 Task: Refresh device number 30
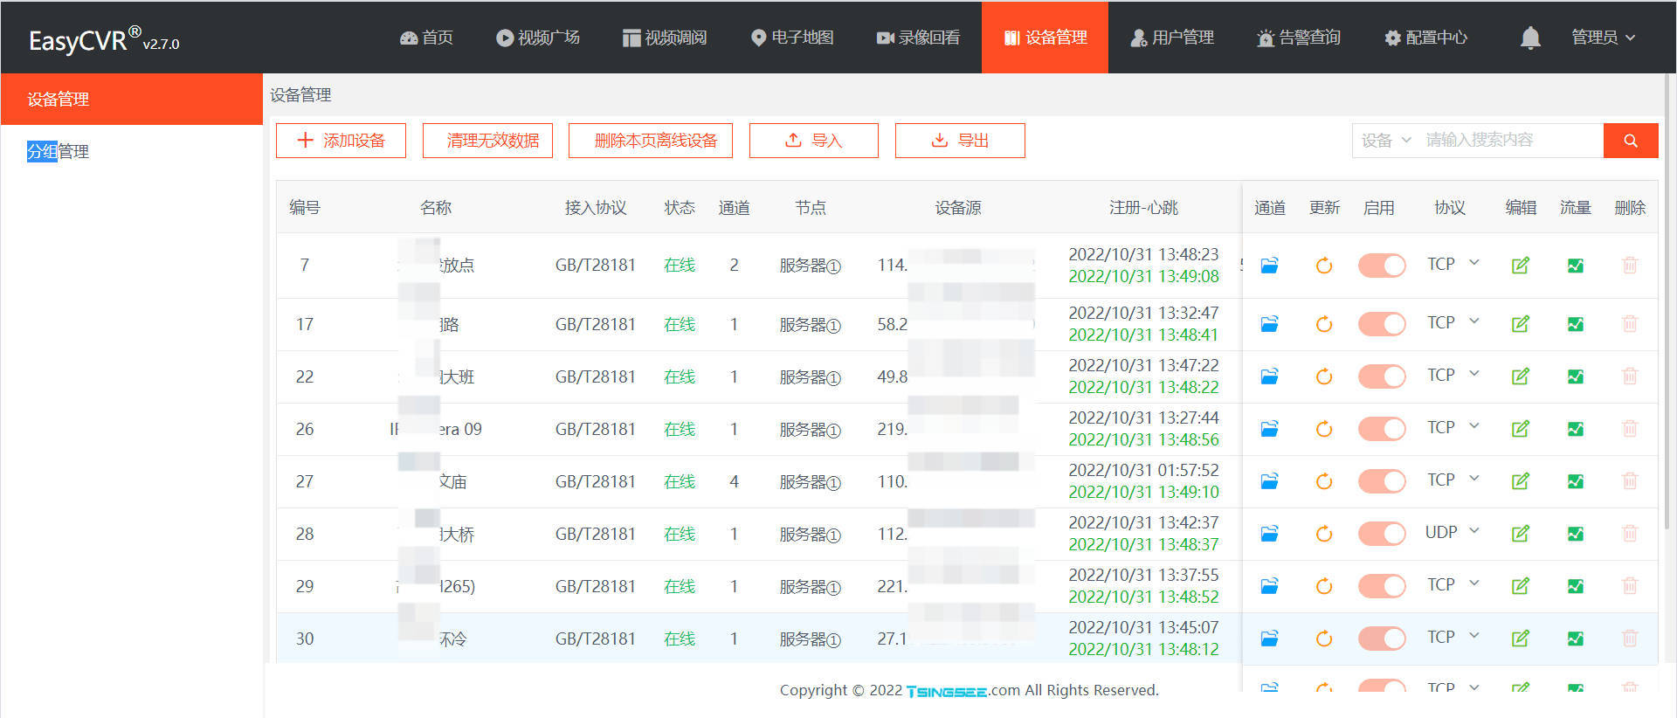click(x=1324, y=639)
